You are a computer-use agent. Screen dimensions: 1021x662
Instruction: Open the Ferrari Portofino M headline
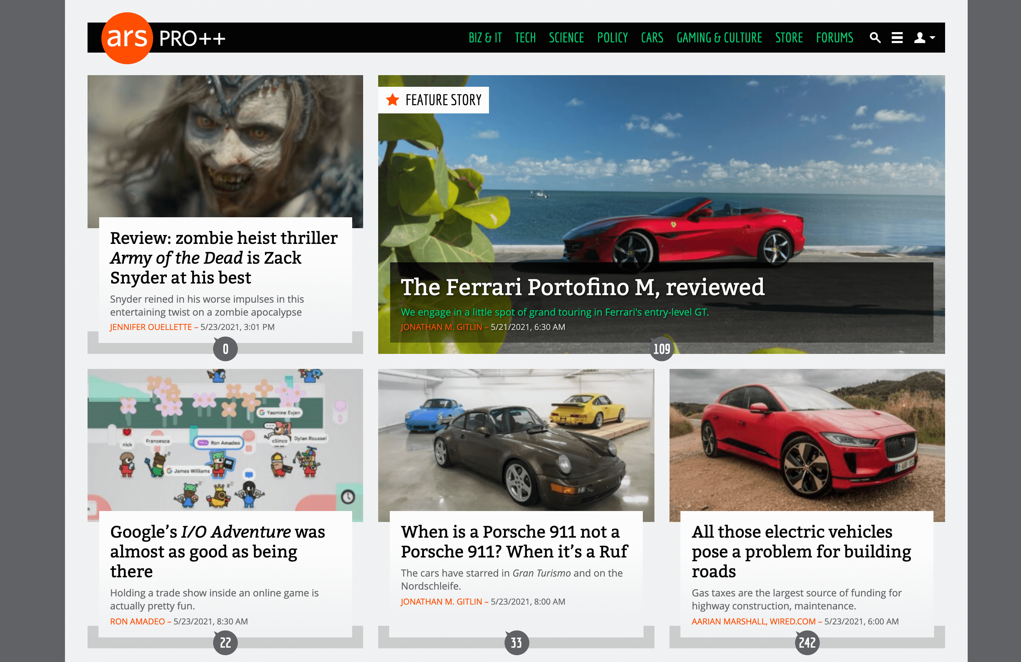click(x=582, y=287)
